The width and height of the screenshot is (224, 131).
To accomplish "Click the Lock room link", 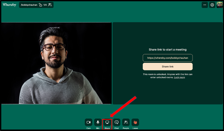I will coord(179,77).
